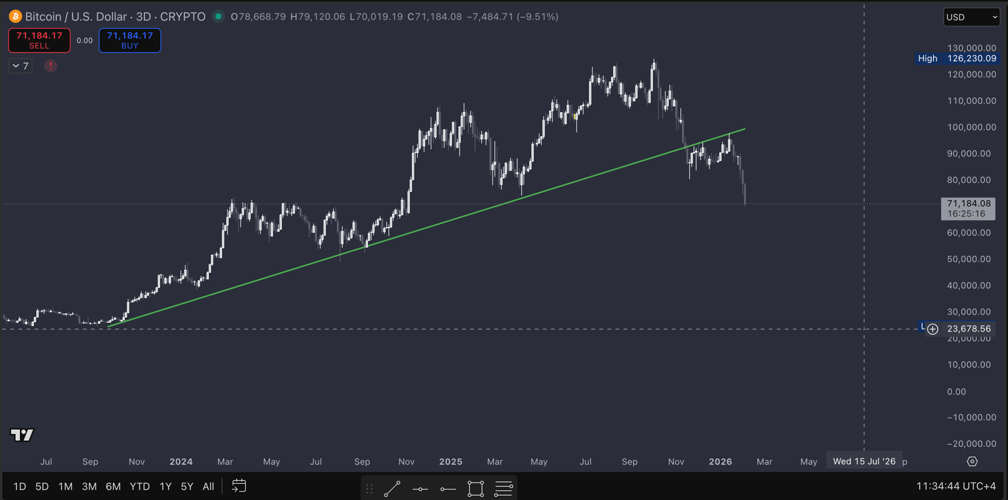Screen dimensions: 1008x500
Task: Select the trend line drawing tool
Action: (x=392, y=488)
